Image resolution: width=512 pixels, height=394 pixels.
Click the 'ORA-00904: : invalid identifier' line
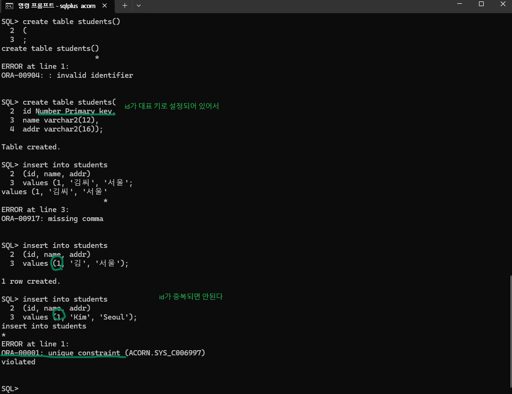pos(67,75)
